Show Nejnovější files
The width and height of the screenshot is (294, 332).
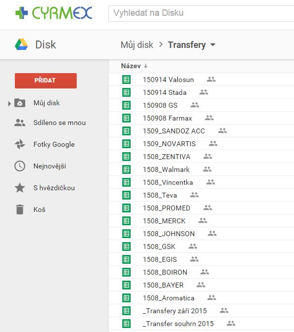pos(49,166)
